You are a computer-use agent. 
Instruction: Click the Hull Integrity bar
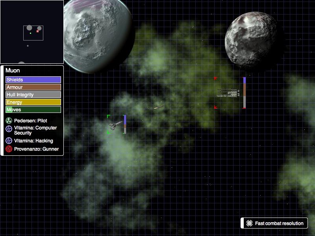[x=33, y=95]
